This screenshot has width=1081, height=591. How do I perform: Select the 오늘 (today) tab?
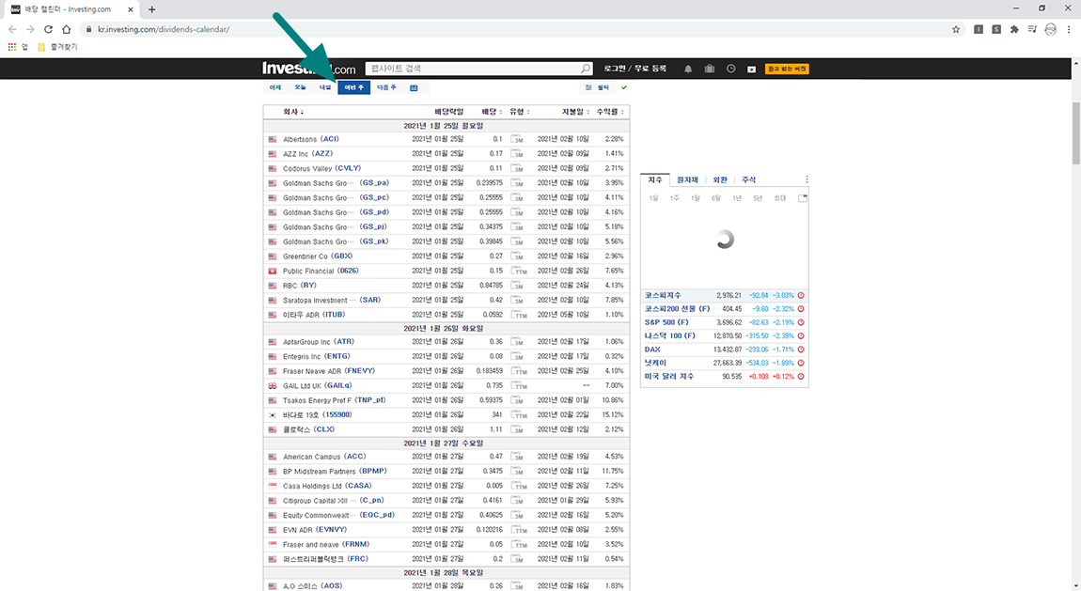(300, 87)
